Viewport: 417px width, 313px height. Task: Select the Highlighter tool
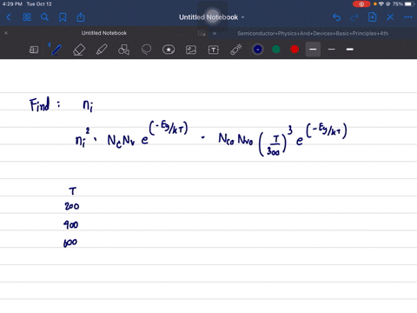tap(102, 50)
